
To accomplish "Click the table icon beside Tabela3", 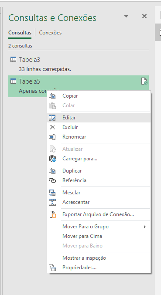I will tap(13, 60).
